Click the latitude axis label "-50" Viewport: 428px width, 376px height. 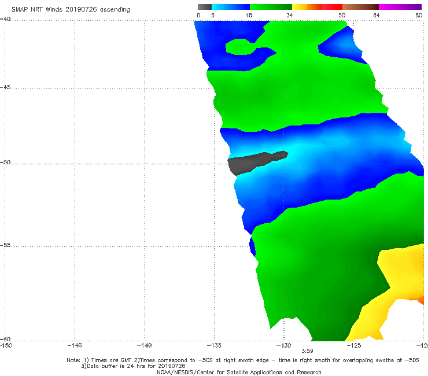coord(5,162)
